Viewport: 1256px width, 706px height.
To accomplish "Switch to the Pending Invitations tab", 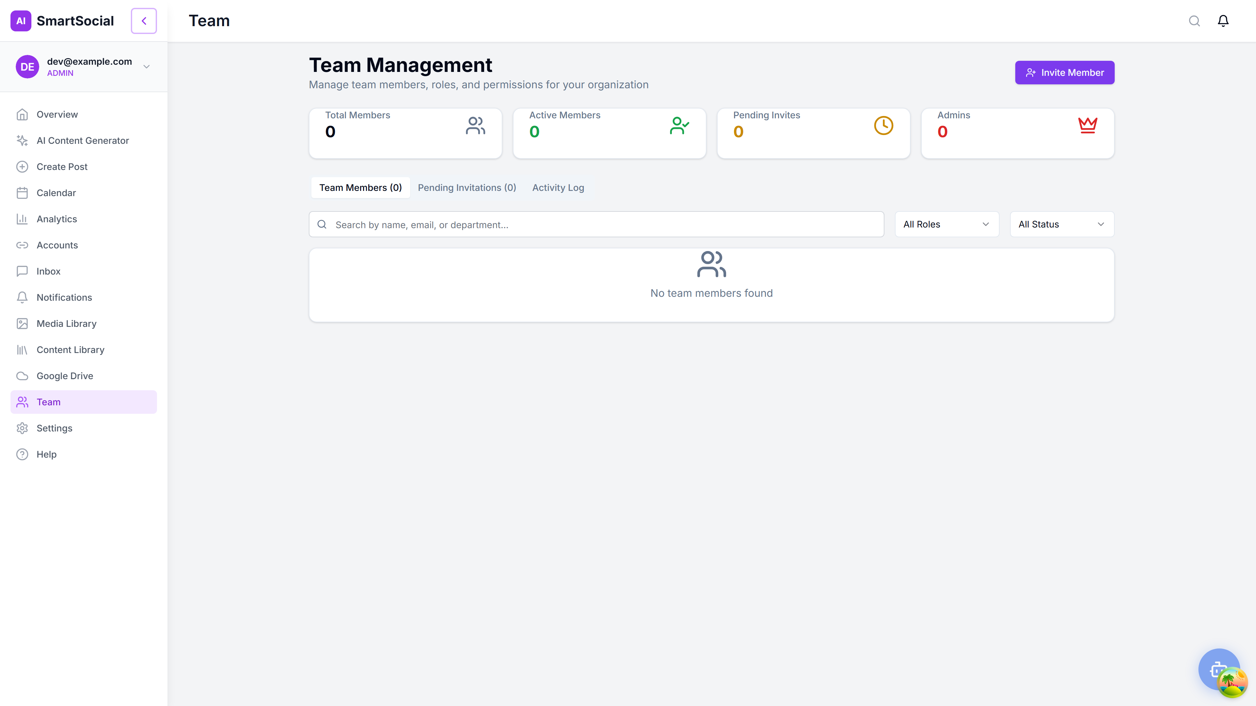I will [x=467, y=188].
